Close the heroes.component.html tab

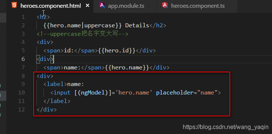pyautogui.click(x=88, y=6)
